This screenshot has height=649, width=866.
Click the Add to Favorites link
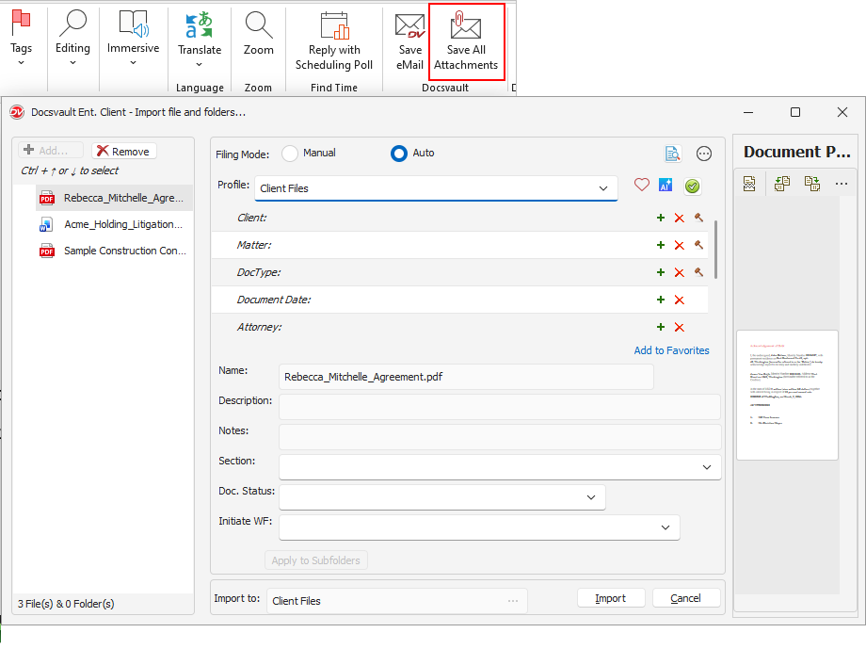pos(671,350)
